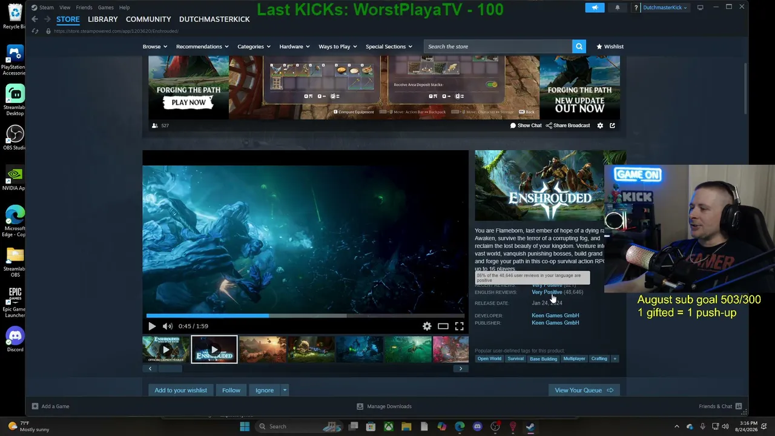
Task: Select the Official Launch Trailer thumbnail
Action: [166, 349]
